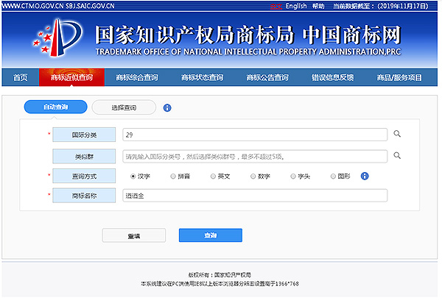Click the browser recommendation footer line
Viewport: 442px width, 303px height.
(x=220, y=284)
